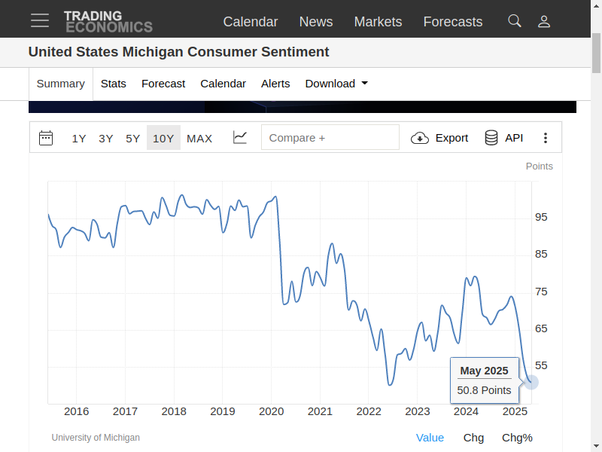
Task: Click the Trading Economics logo
Action: click(x=108, y=21)
